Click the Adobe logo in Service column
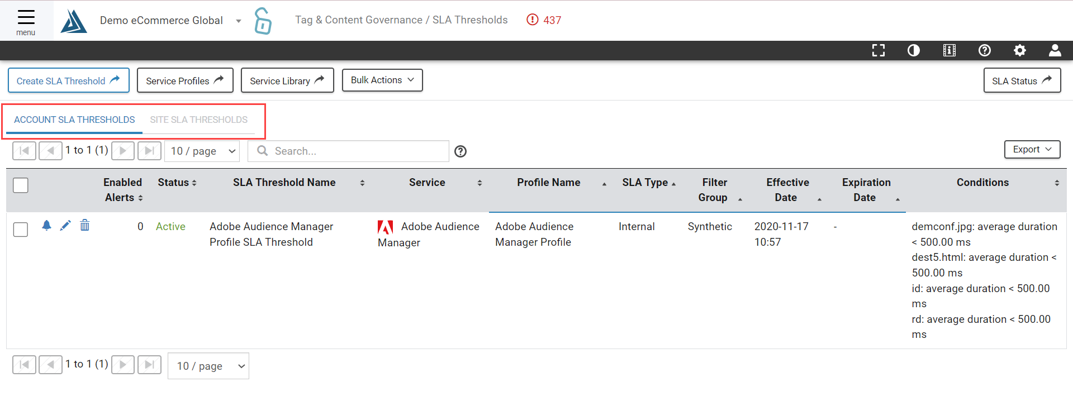 (x=386, y=227)
